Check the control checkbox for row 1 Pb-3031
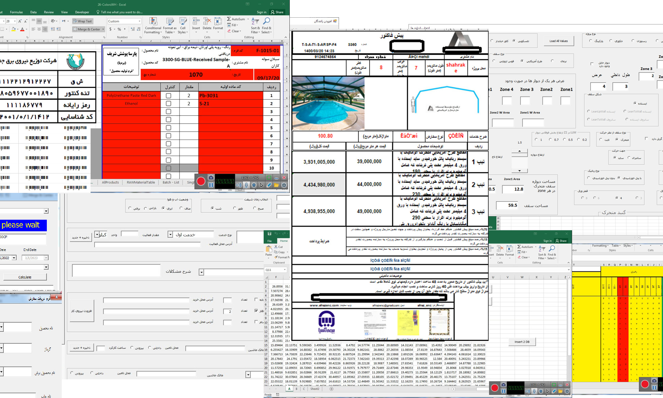663x398 pixels. coord(168,96)
